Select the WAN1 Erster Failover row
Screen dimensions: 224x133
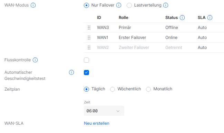coord(154,38)
